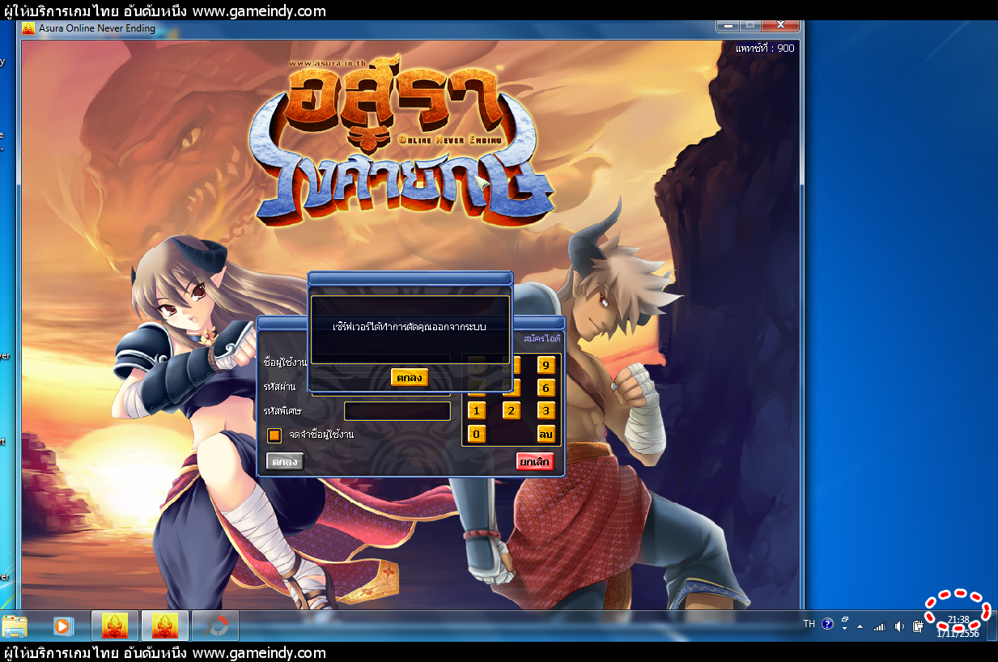Tap keypad digit 2
This screenshot has height=662, width=998.
[x=512, y=410]
